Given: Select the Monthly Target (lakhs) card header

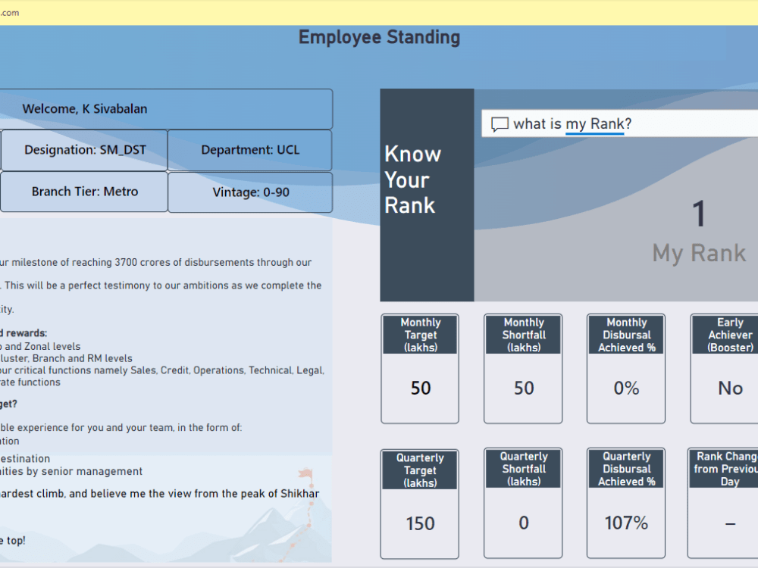Looking at the screenshot, I should click(x=420, y=335).
